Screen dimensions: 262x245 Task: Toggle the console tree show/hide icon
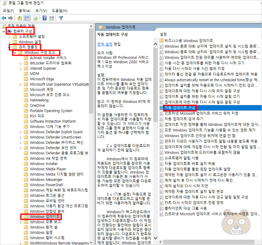point(27,18)
